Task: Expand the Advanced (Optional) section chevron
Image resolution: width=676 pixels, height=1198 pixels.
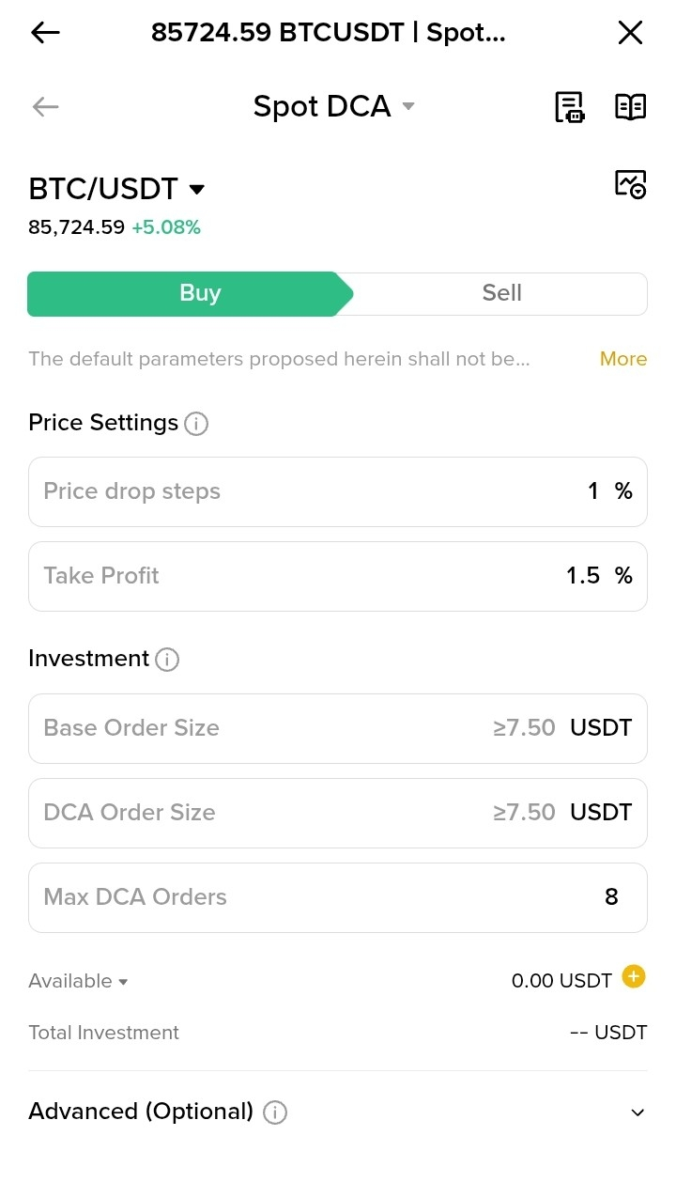Action: 638,1112
